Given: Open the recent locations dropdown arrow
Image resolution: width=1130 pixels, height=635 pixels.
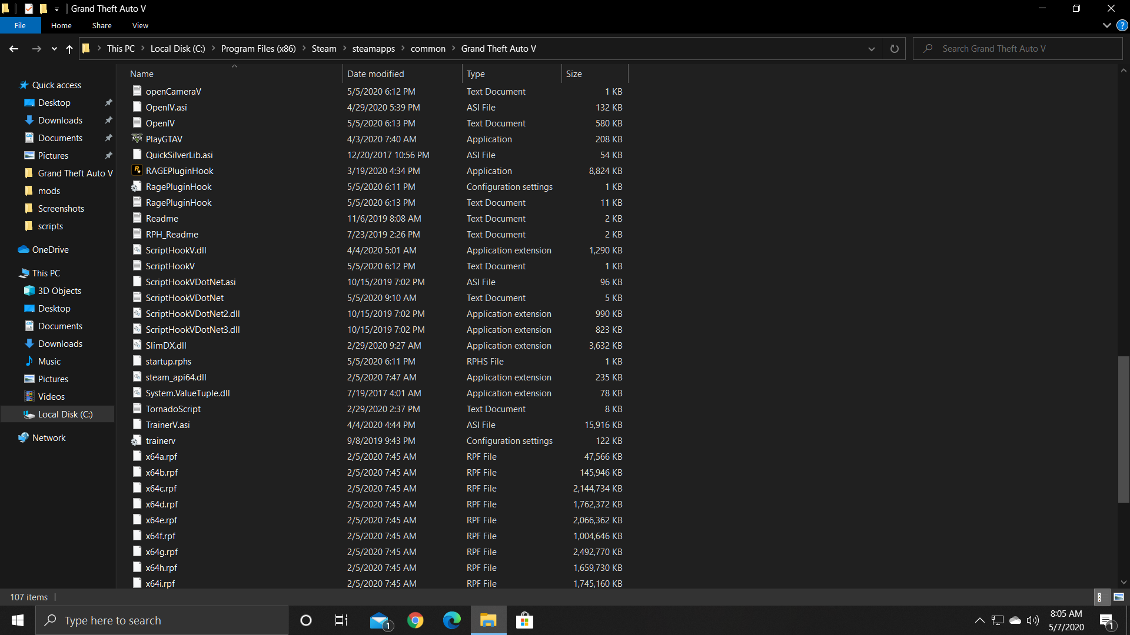Looking at the screenshot, I should click(x=54, y=49).
